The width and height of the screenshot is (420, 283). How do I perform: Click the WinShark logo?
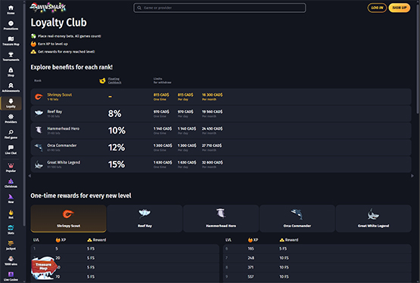(x=48, y=8)
